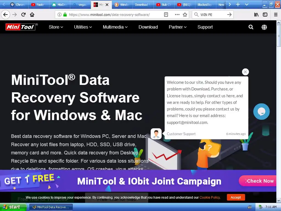Click the forward navigation arrow
The image size is (281, 211).
[15, 15]
